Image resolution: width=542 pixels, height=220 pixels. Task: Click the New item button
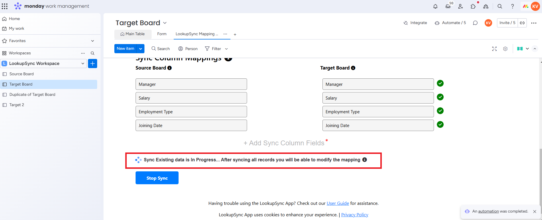pos(126,49)
